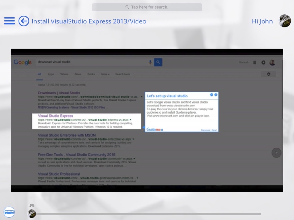Image resolution: width=294 pixels, height=220 pixels.
Task: Click Next in the Guideme popup
Action: (x=214, y=130)
